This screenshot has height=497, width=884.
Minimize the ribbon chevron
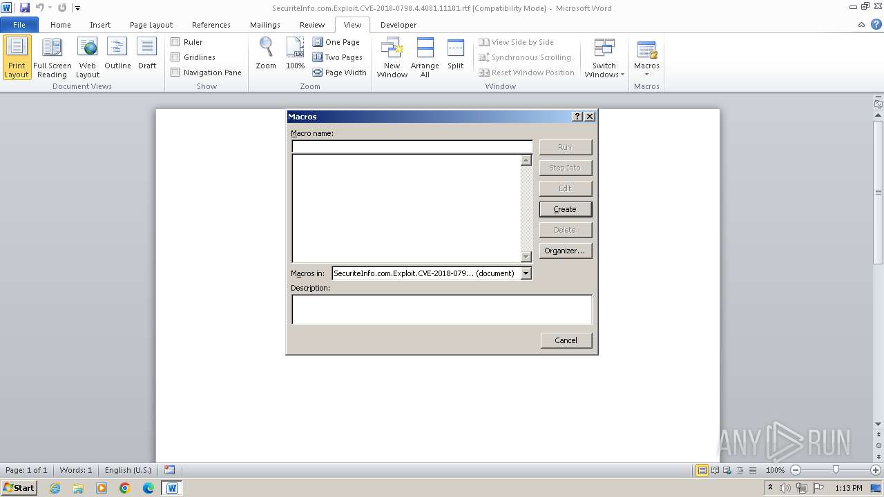(x=861, y=25)
